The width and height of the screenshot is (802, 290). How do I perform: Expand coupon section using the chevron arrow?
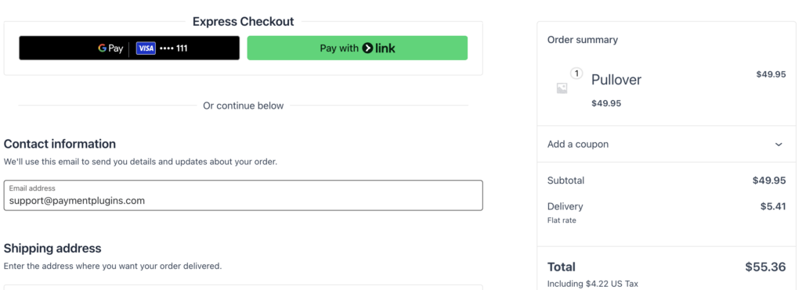tap(779, 145)
